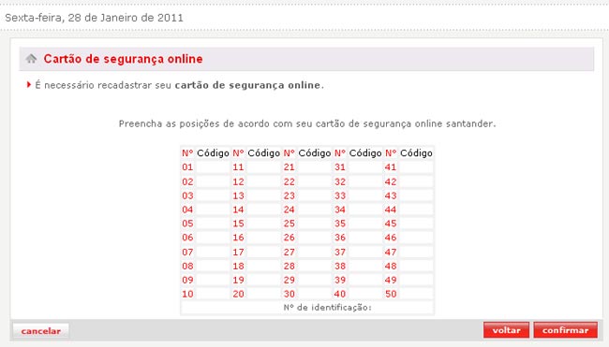Click the code field for position 16
The image size is (609, 347).
click(x=263, y=238)
